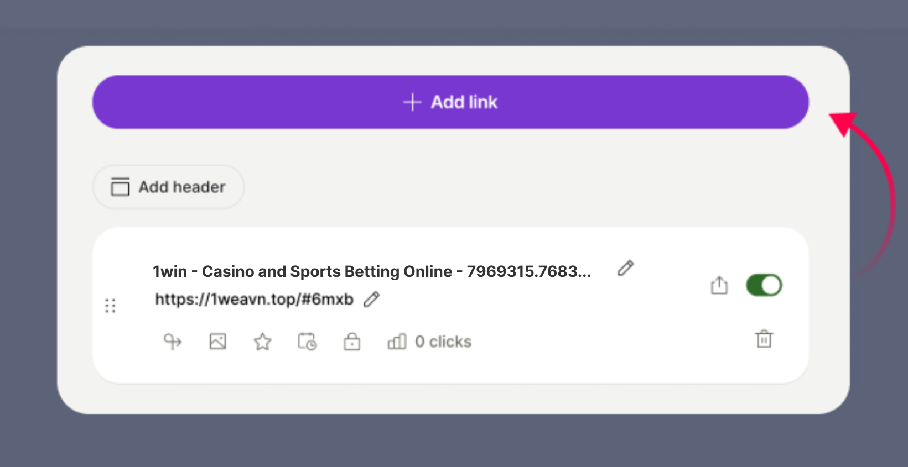Grab the six-dot drag handle of link
Screen dimensions: 908x467
pos(110,306)
